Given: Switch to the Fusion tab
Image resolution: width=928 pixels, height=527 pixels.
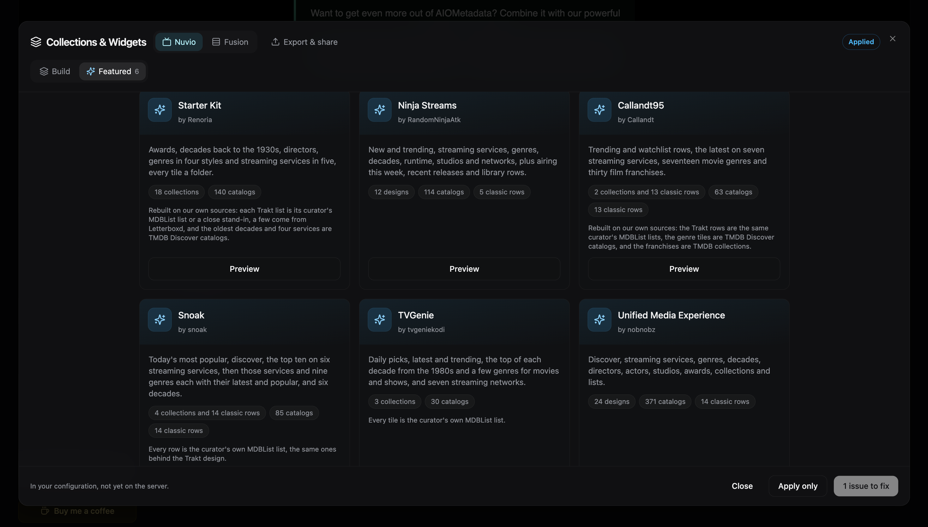Looking at the screenshot, I should [230, 42].
